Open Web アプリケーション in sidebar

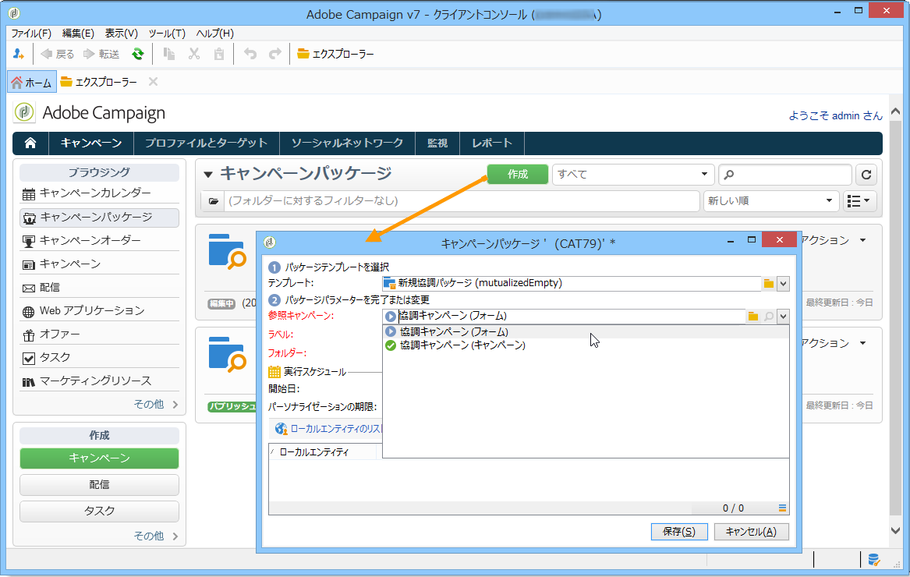pyautogui.click(x=99, y=310)
